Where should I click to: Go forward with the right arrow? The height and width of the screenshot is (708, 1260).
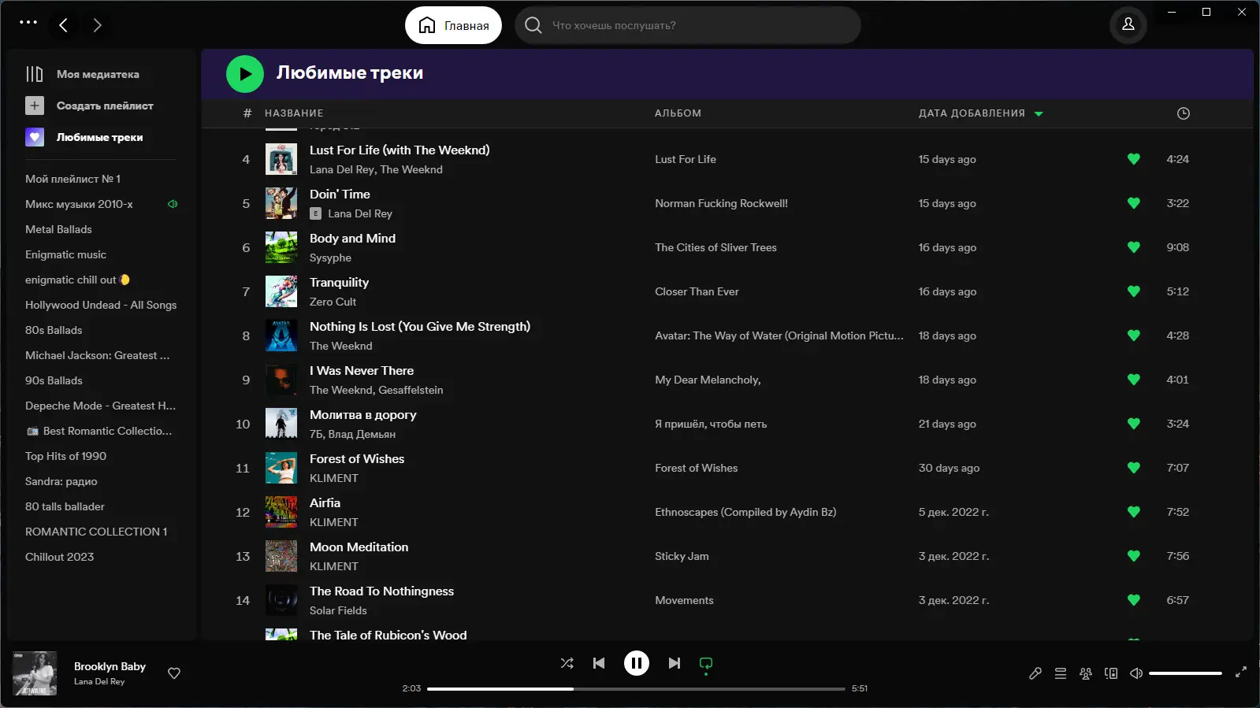tap(98, 25)
